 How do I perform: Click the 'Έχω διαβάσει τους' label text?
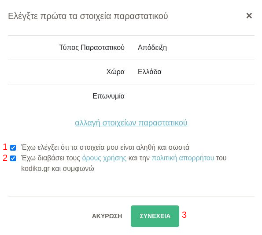point(51,158)
